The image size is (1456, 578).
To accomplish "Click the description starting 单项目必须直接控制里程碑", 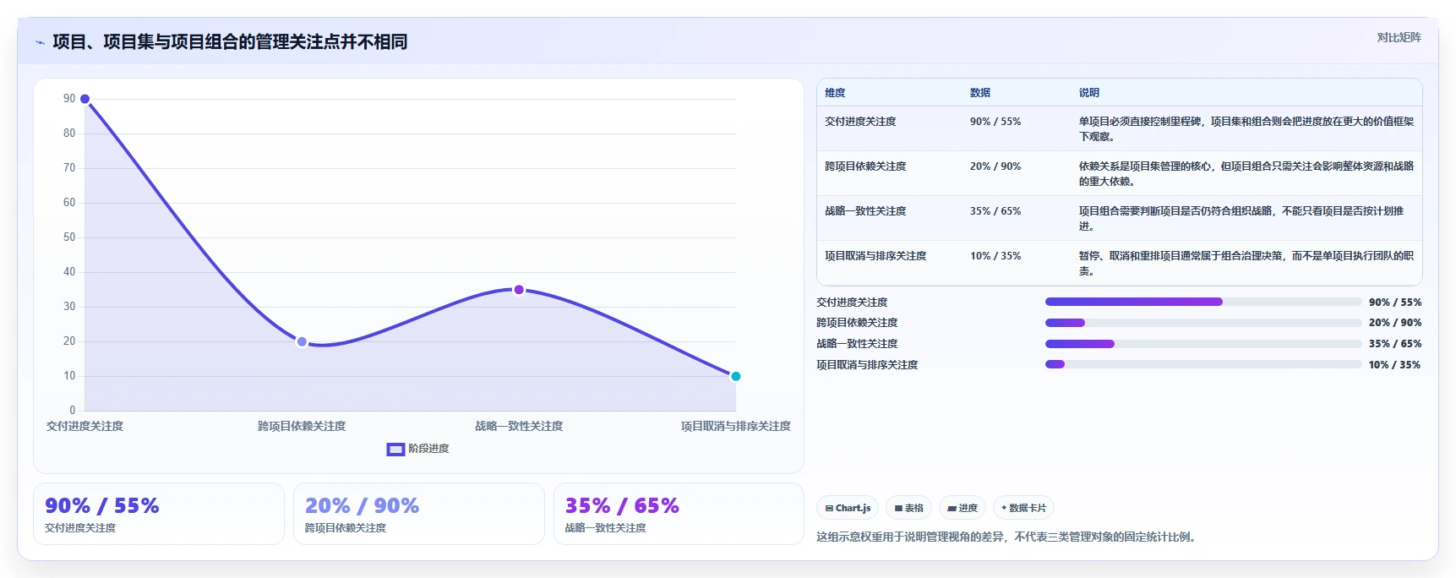I will 1246,129.
